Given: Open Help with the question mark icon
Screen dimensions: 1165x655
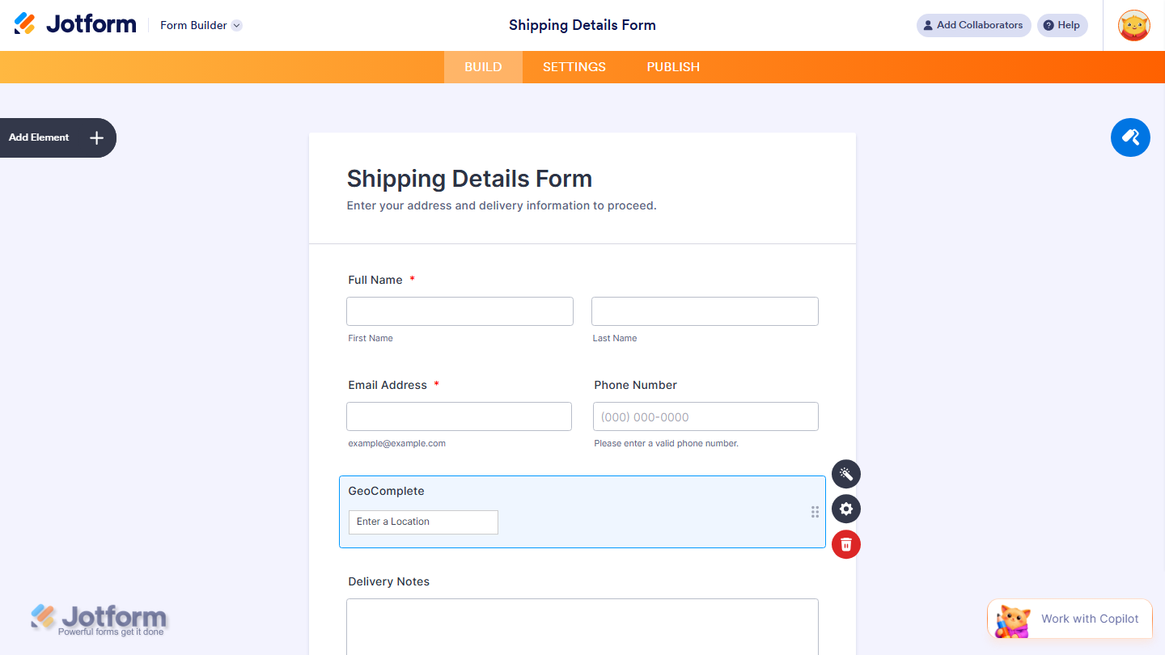Looking at the screenshot, I should (1062, 25).
